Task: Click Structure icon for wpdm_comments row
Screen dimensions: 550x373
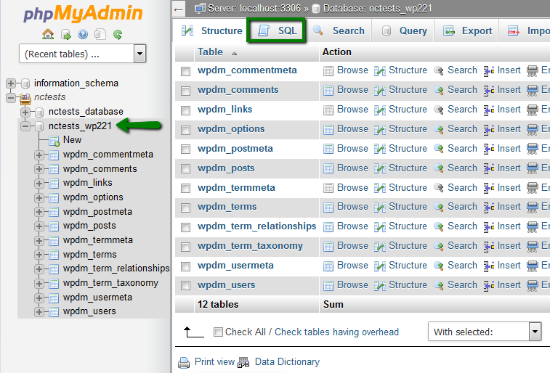Action: point(379,91)
